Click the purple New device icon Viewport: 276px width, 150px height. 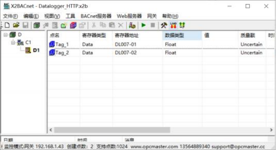click(x=73, y=26)
